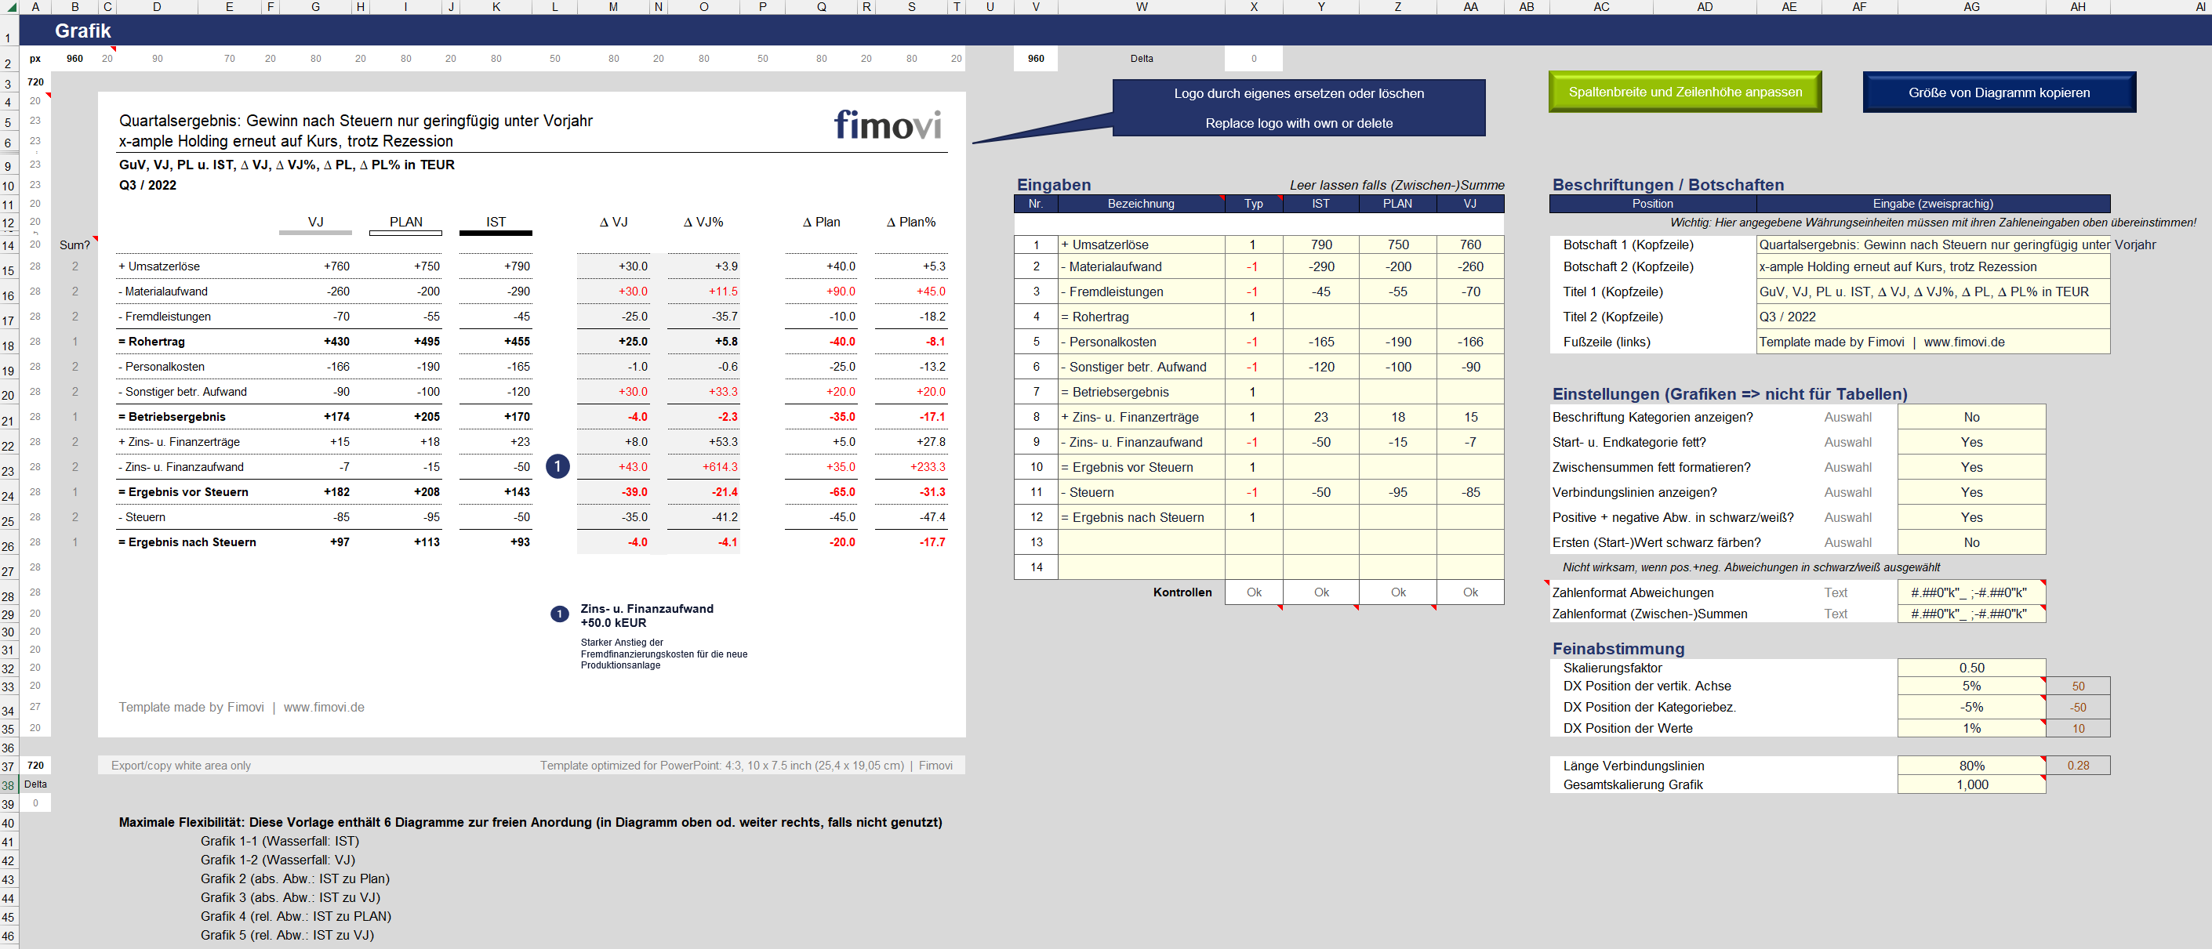Select the Zahlenformat (Zwischen-)Summen format cell

(x=1971, y=614)
